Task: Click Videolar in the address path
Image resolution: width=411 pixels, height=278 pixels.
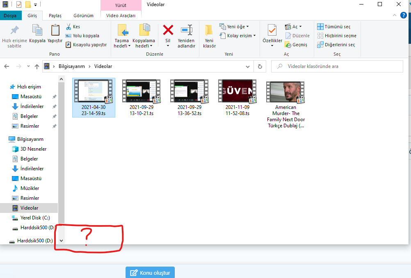Action: [103, 66]
